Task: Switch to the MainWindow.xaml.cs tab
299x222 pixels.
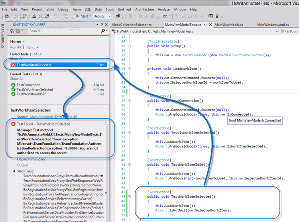Action: pos(273,25)
